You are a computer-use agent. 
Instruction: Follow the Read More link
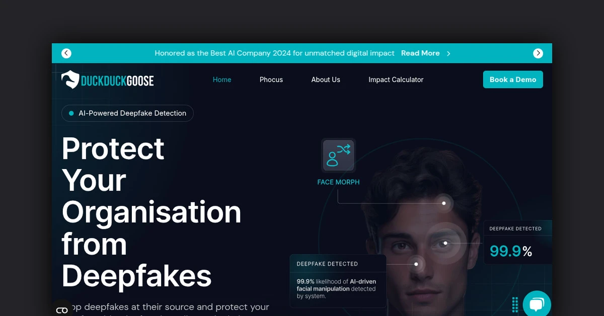tap(420, 53)
